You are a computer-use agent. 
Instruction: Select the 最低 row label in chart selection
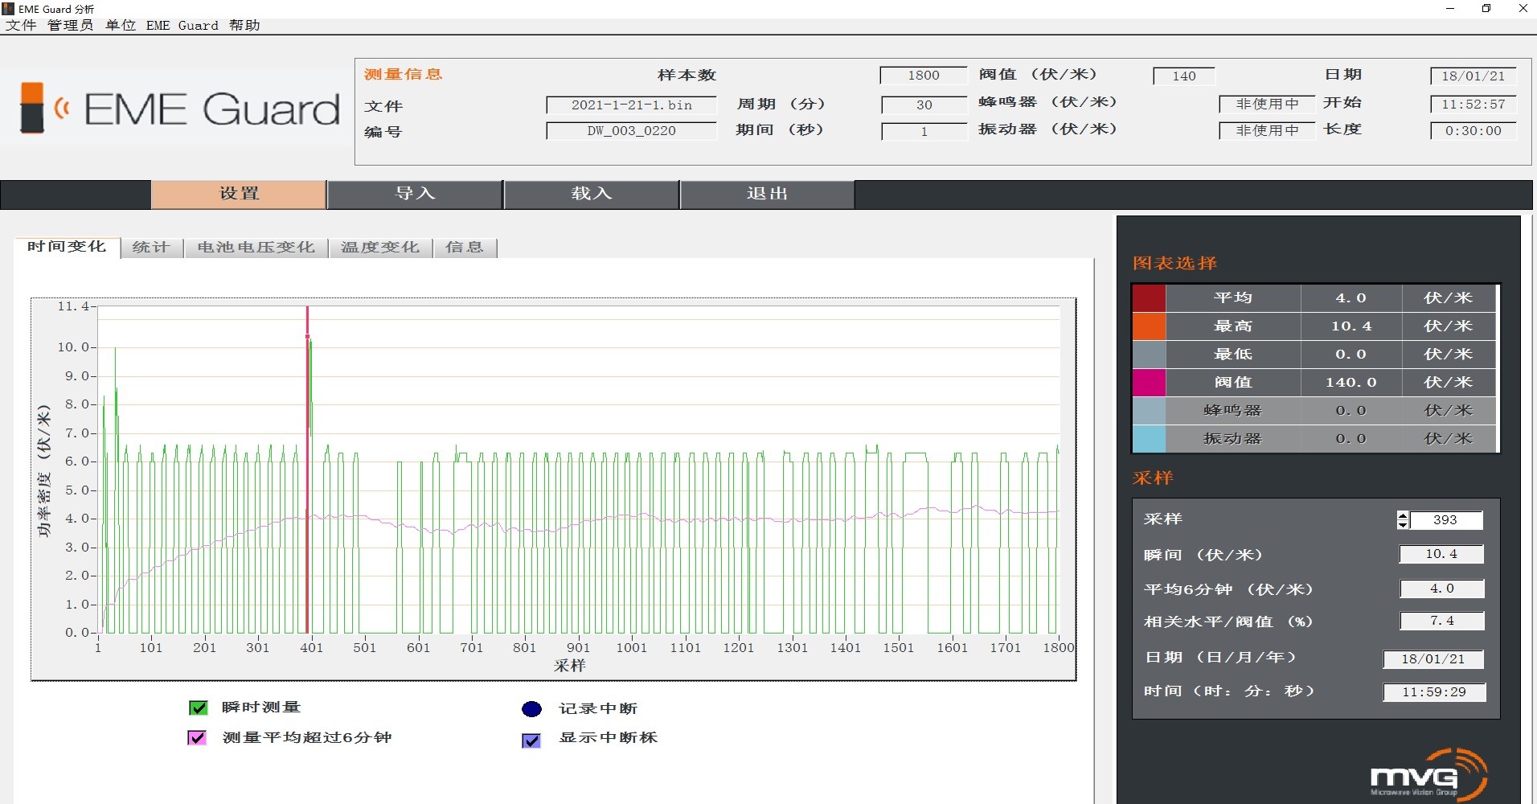(1233, 355)
